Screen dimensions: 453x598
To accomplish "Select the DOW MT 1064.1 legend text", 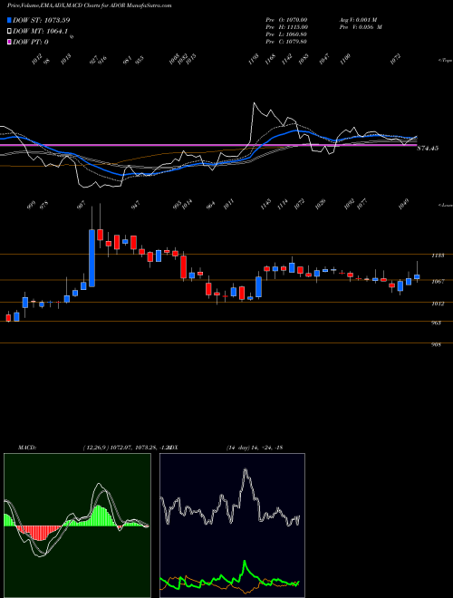I will click(x=41, y=31).
